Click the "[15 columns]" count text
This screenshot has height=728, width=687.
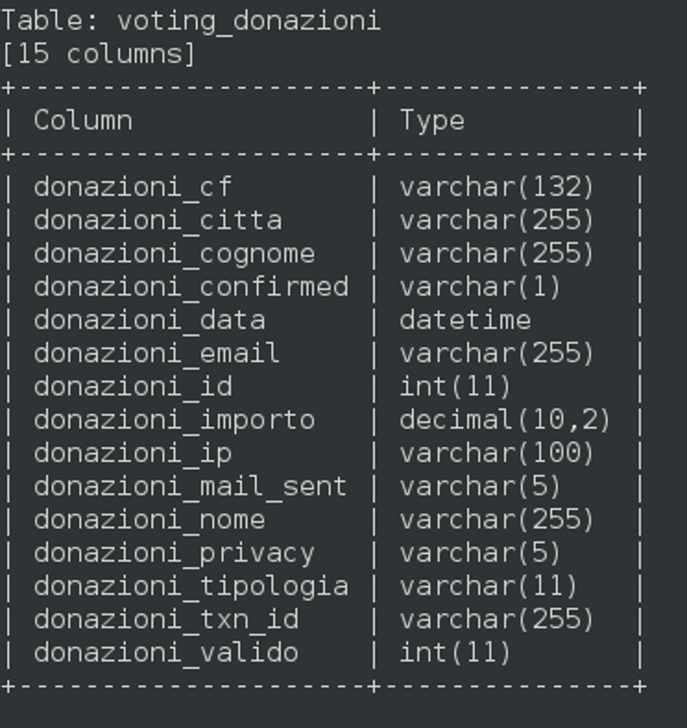click(x=99, y=54)
